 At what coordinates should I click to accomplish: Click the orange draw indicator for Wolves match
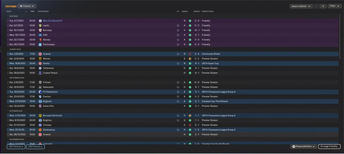[x=190, y=59]
